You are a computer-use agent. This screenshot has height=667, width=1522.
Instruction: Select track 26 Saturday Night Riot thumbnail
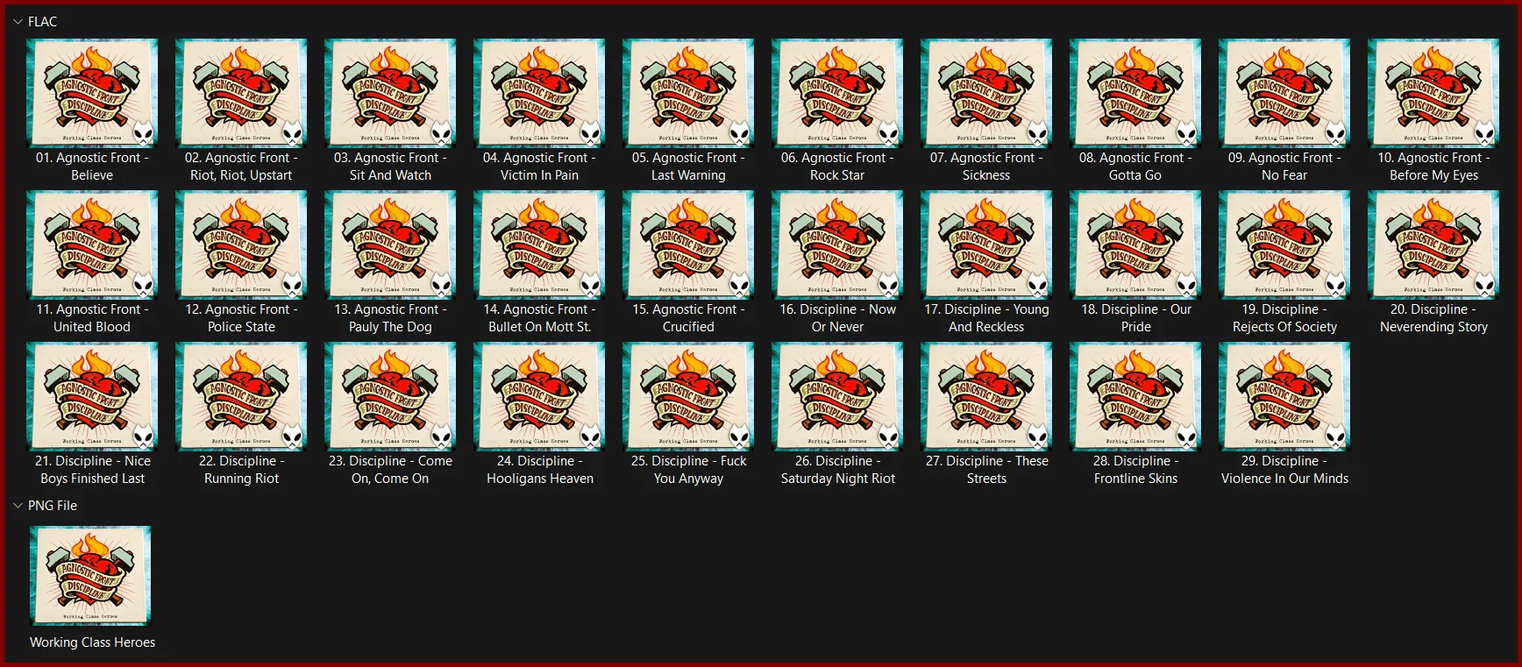point(837,396)
